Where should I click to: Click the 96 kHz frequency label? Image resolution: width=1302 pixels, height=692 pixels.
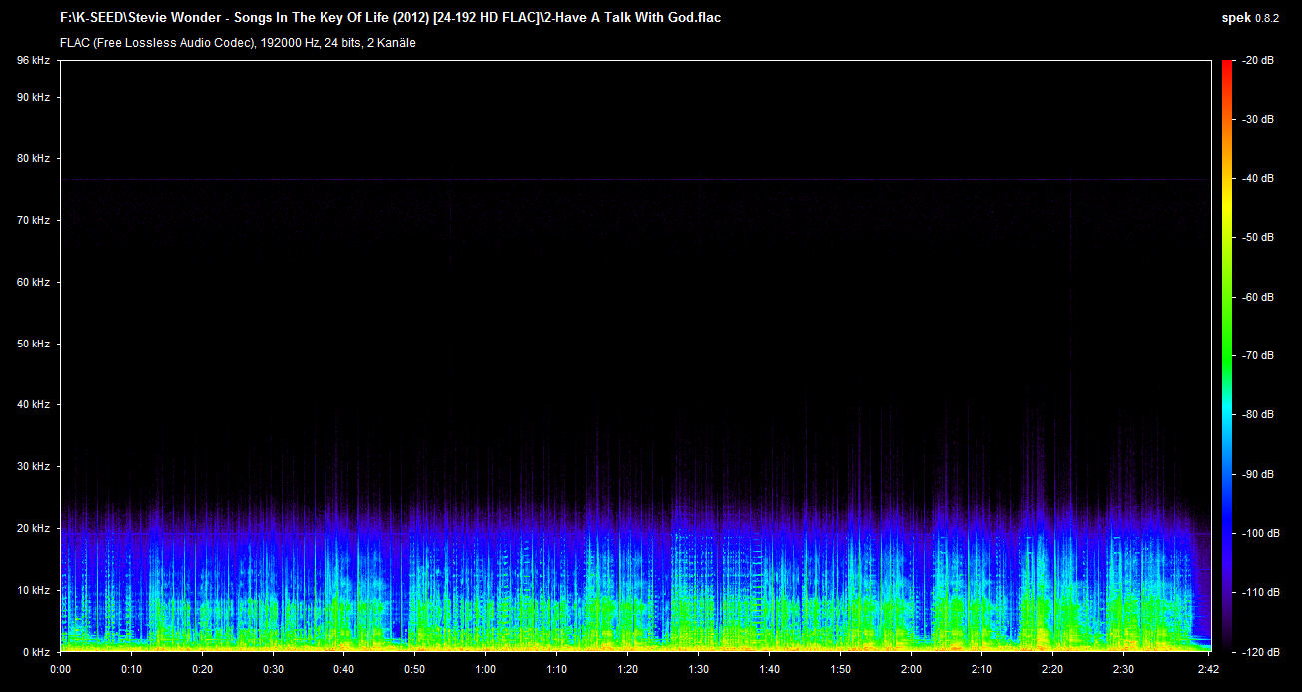[33, 61]
